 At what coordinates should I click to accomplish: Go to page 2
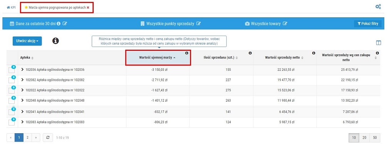click(27, 137)
